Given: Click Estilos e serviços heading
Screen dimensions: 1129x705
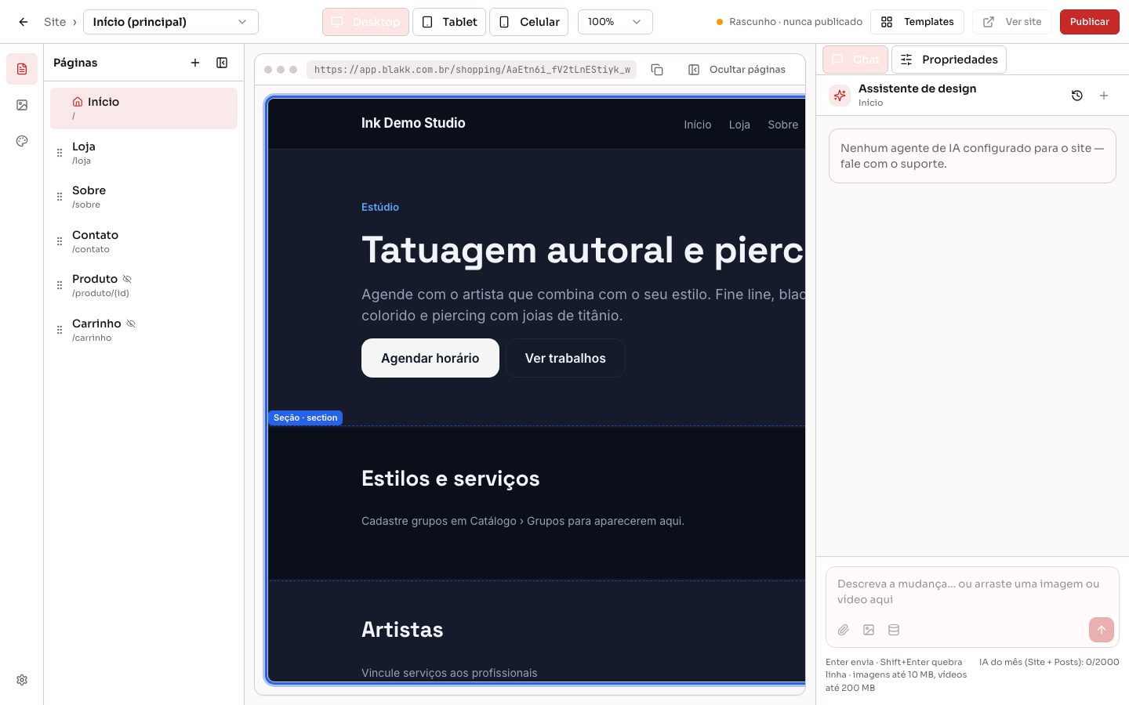Looking at the screenshot, I should [x=451, y=479].
